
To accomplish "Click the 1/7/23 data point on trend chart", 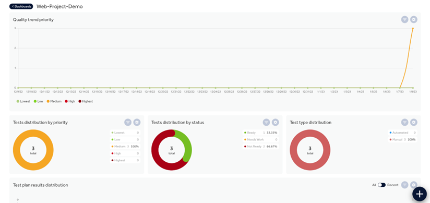I will (x=400, y=88).
